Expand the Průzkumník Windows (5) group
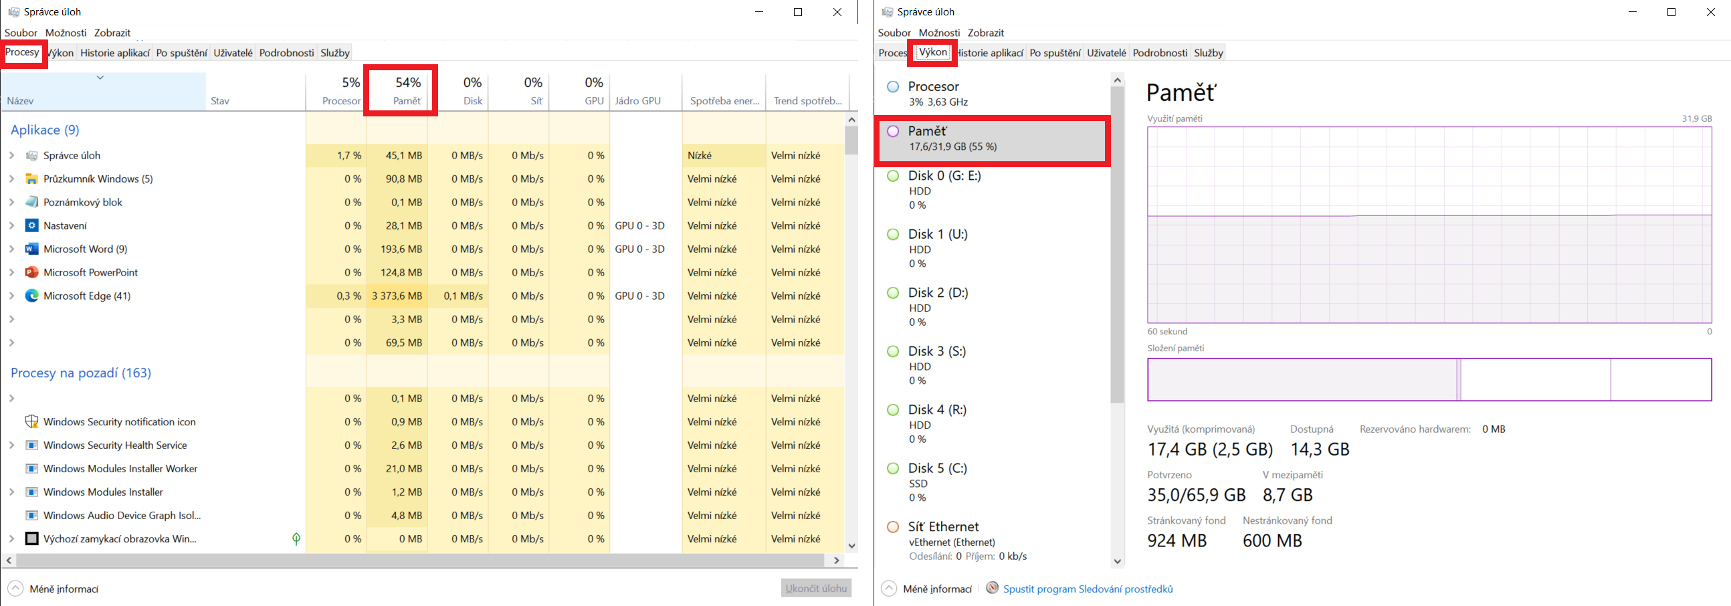This screenshot has height=606, width=1731. [x=11, y=179]
